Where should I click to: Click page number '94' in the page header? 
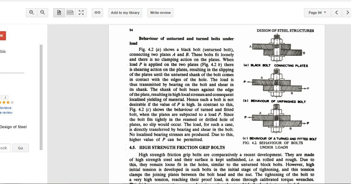pyautogui.click(x=131, y=30)
